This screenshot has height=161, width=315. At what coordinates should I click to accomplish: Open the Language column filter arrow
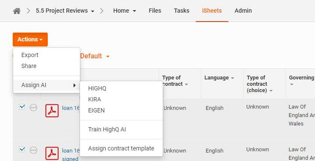(233, 78)
